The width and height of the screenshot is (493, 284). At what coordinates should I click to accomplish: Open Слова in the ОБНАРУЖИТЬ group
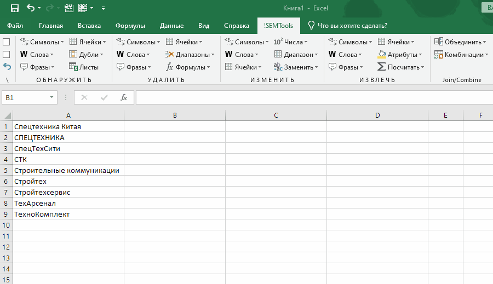(37, 54)
